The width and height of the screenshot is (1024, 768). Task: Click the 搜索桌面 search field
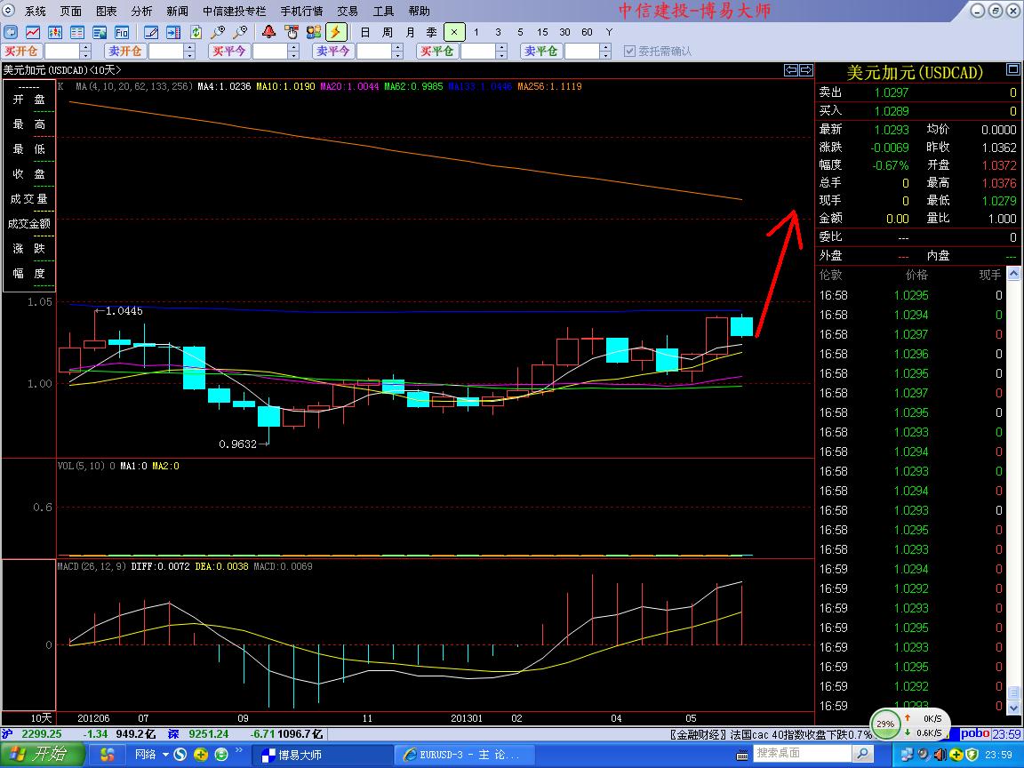pyautogui.click(x=802, y=754)
